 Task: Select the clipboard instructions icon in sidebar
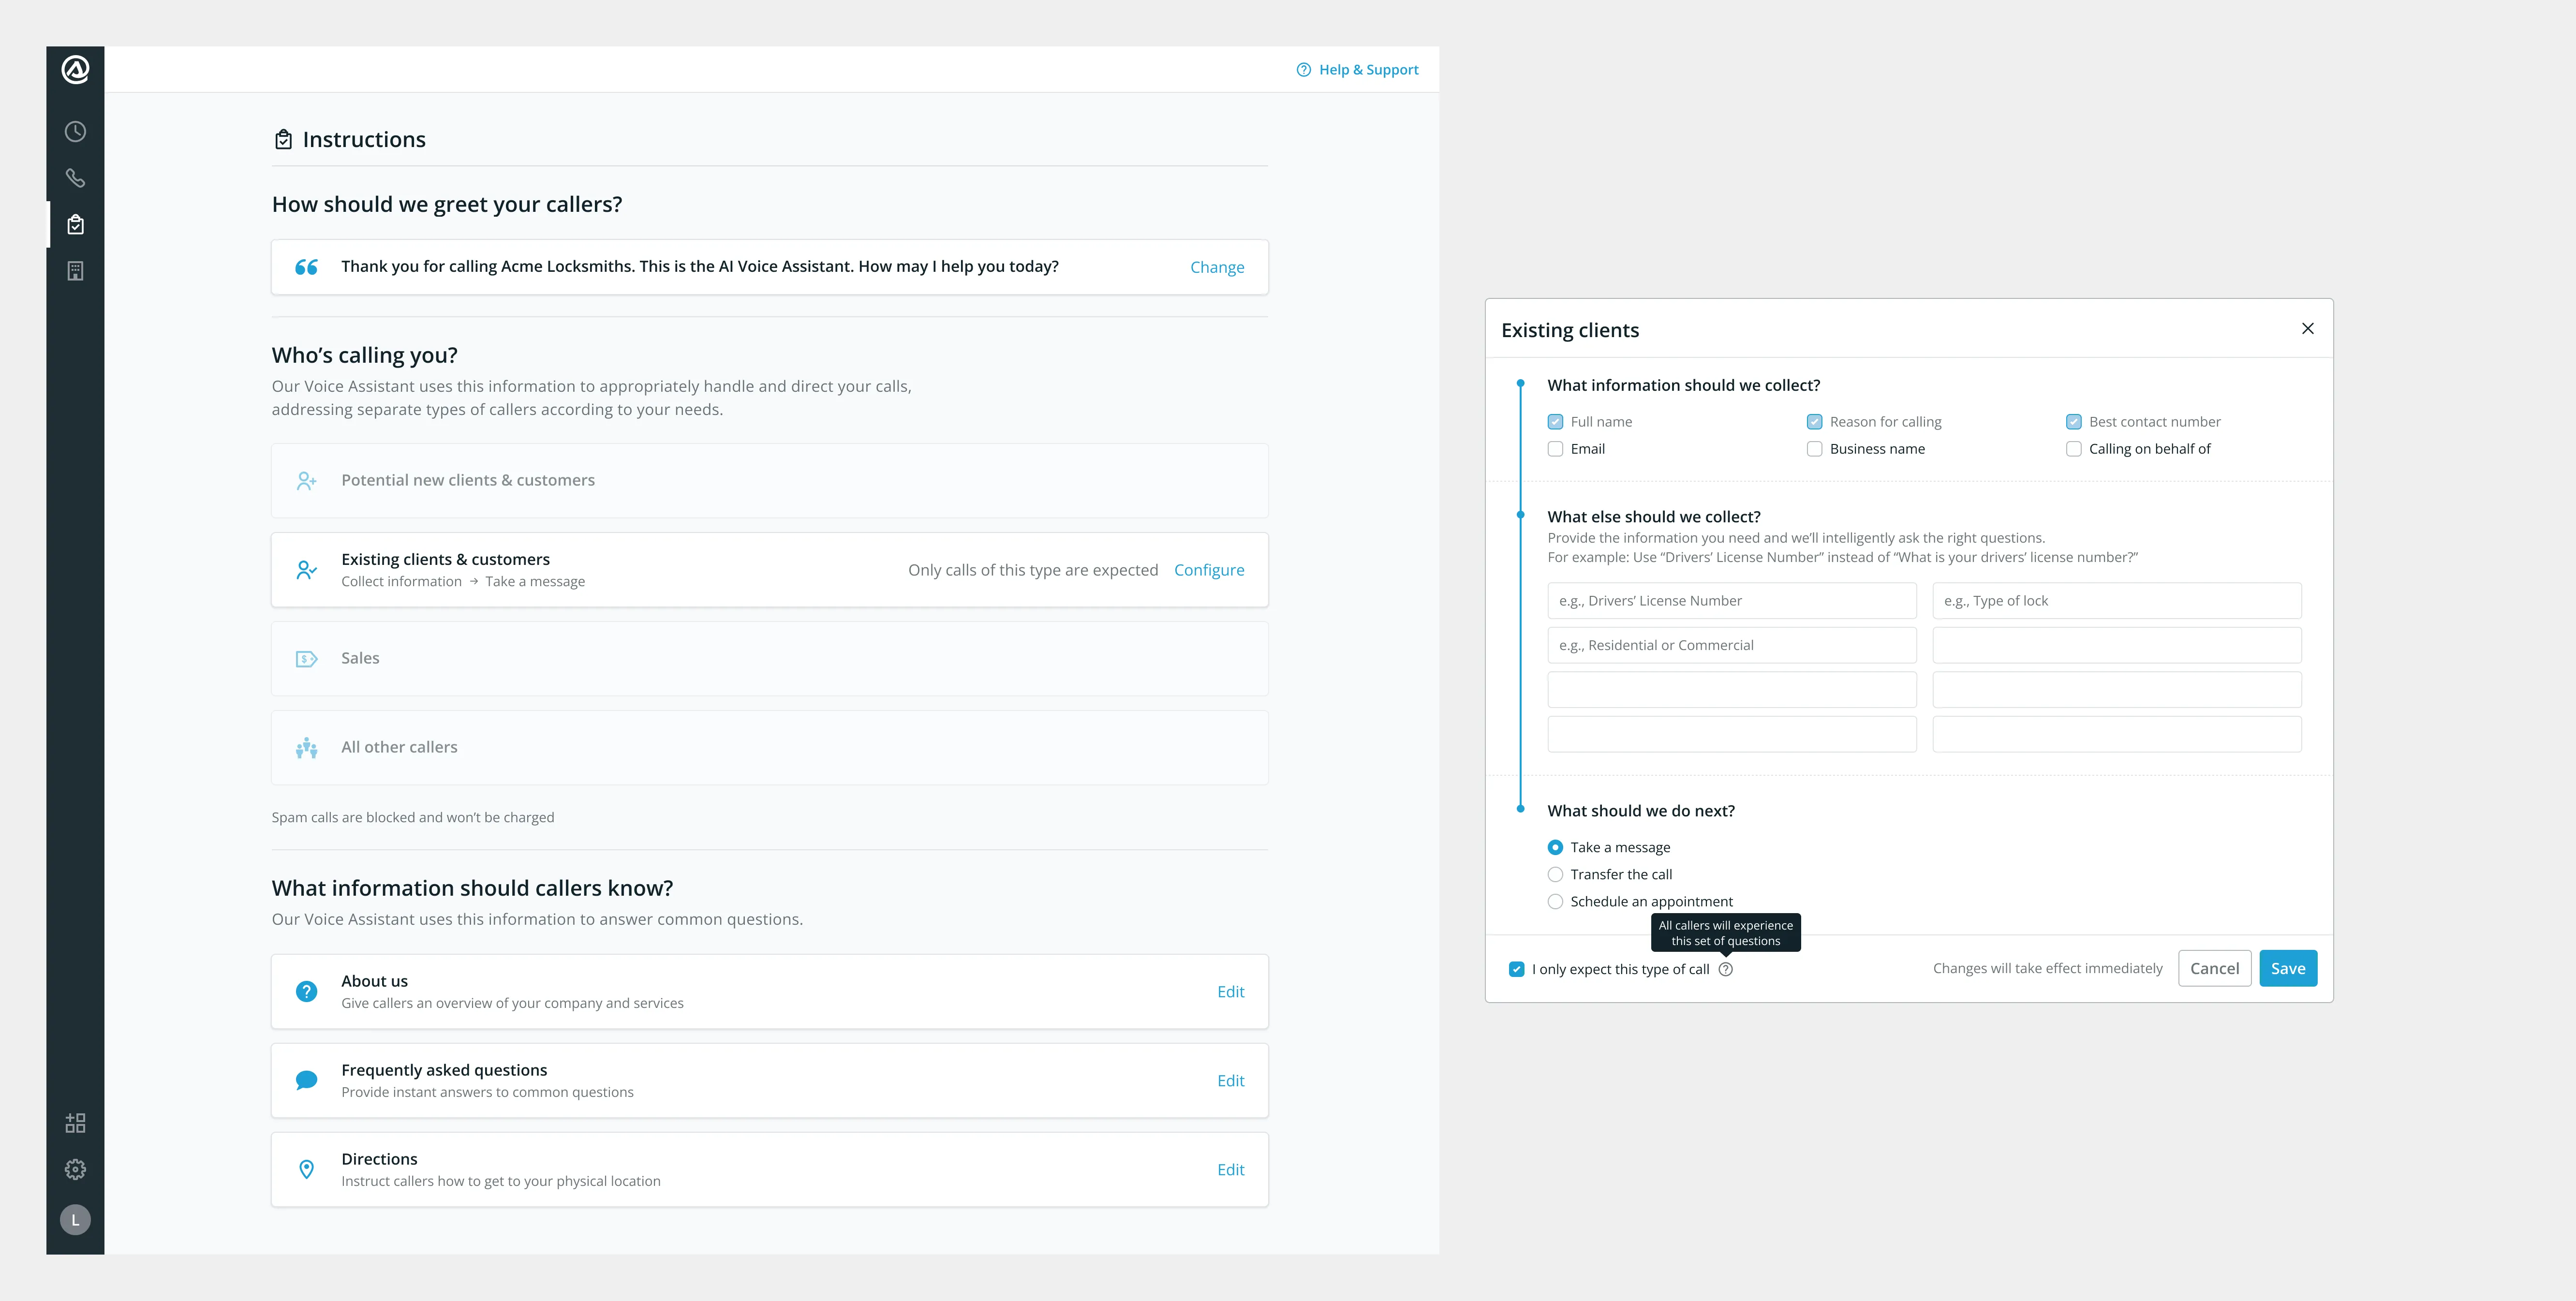(x=75, y=224)
